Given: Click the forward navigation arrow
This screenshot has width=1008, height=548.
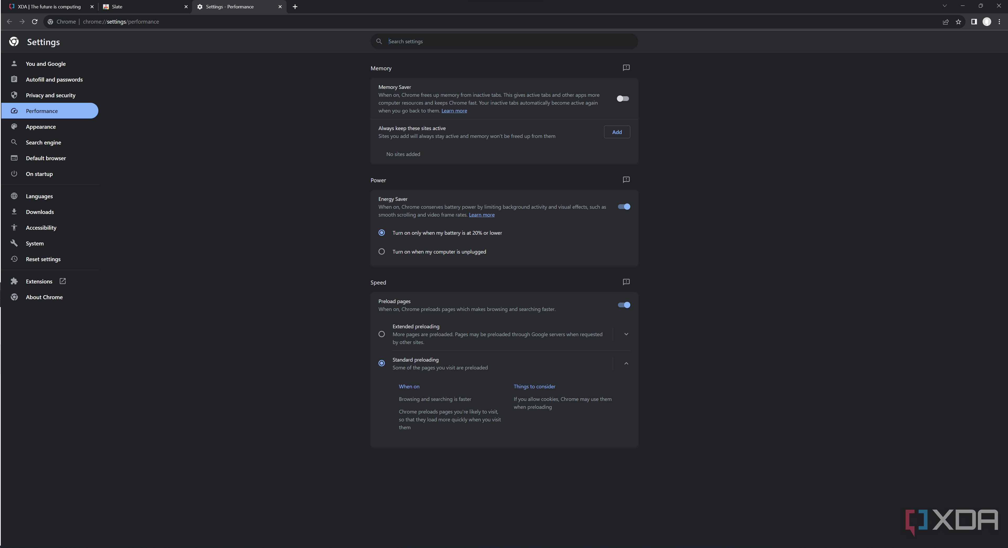Looking at the screenshot, I should 22,22.
